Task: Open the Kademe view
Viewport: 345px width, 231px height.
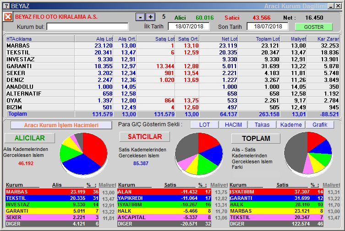Action: tap(291, 125)
